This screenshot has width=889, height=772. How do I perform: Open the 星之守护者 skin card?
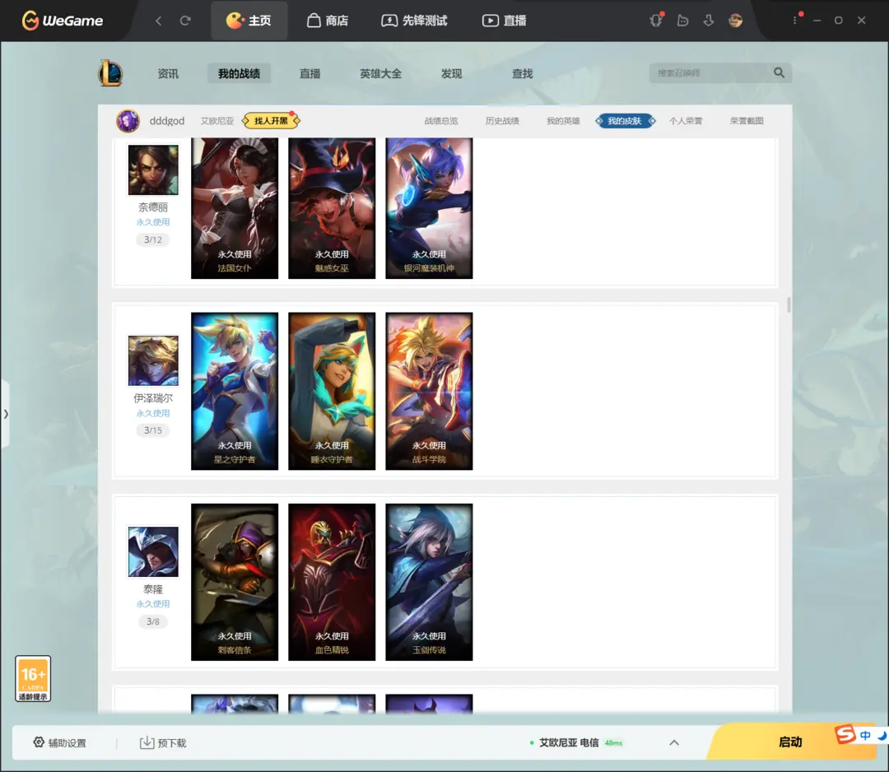click(235, 391)
